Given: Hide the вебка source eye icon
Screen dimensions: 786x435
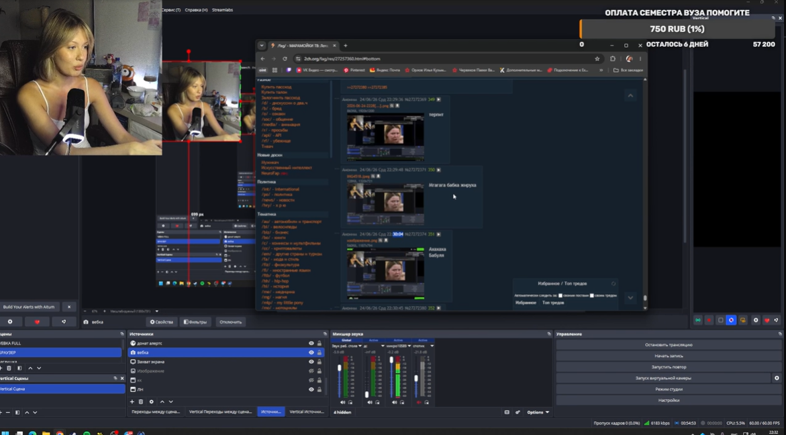Looking at the screenshot, I should click(x=311, y=352).
